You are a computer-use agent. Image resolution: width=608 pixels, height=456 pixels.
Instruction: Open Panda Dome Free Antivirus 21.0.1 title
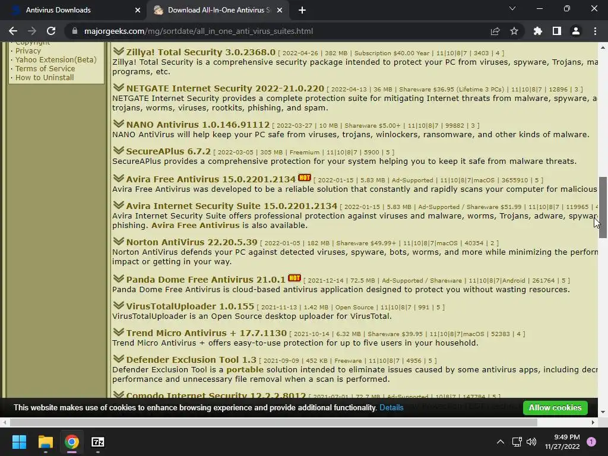pos(205,279)
